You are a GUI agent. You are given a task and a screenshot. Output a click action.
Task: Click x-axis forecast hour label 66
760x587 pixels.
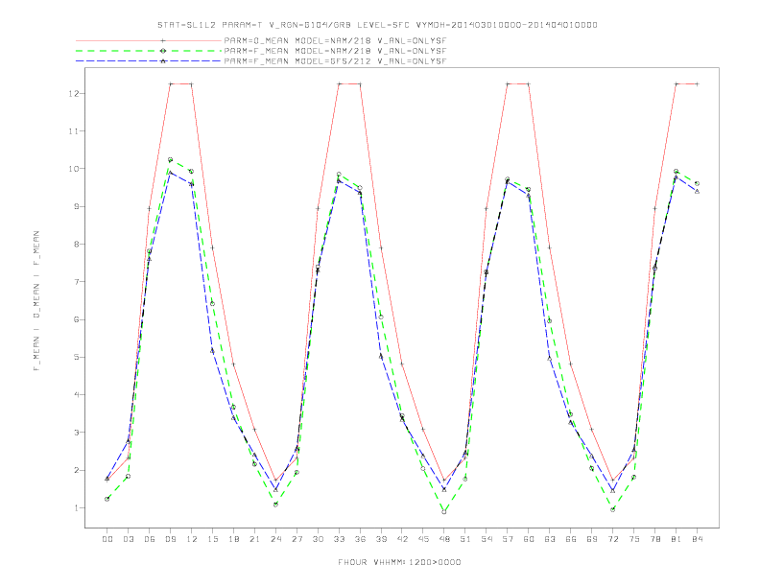571,539
